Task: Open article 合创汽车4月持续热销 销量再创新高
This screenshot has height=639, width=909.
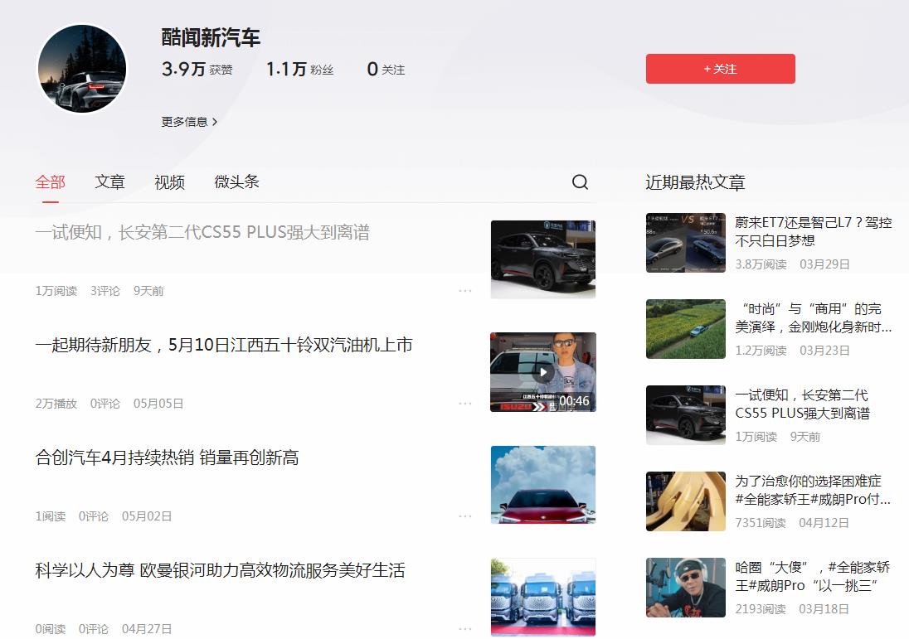Action: point(167,457)
